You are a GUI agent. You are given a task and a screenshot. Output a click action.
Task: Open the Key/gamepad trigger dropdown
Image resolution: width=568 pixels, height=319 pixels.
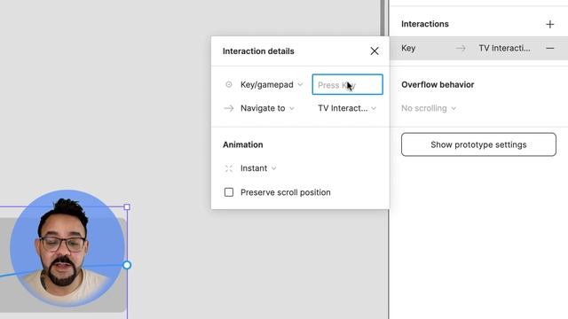pos(272,85)
